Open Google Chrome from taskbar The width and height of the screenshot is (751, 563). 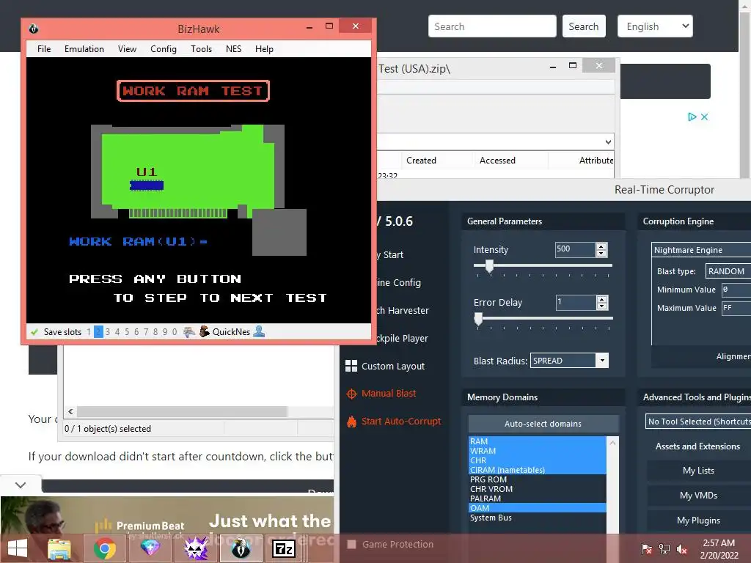[104, 548]
